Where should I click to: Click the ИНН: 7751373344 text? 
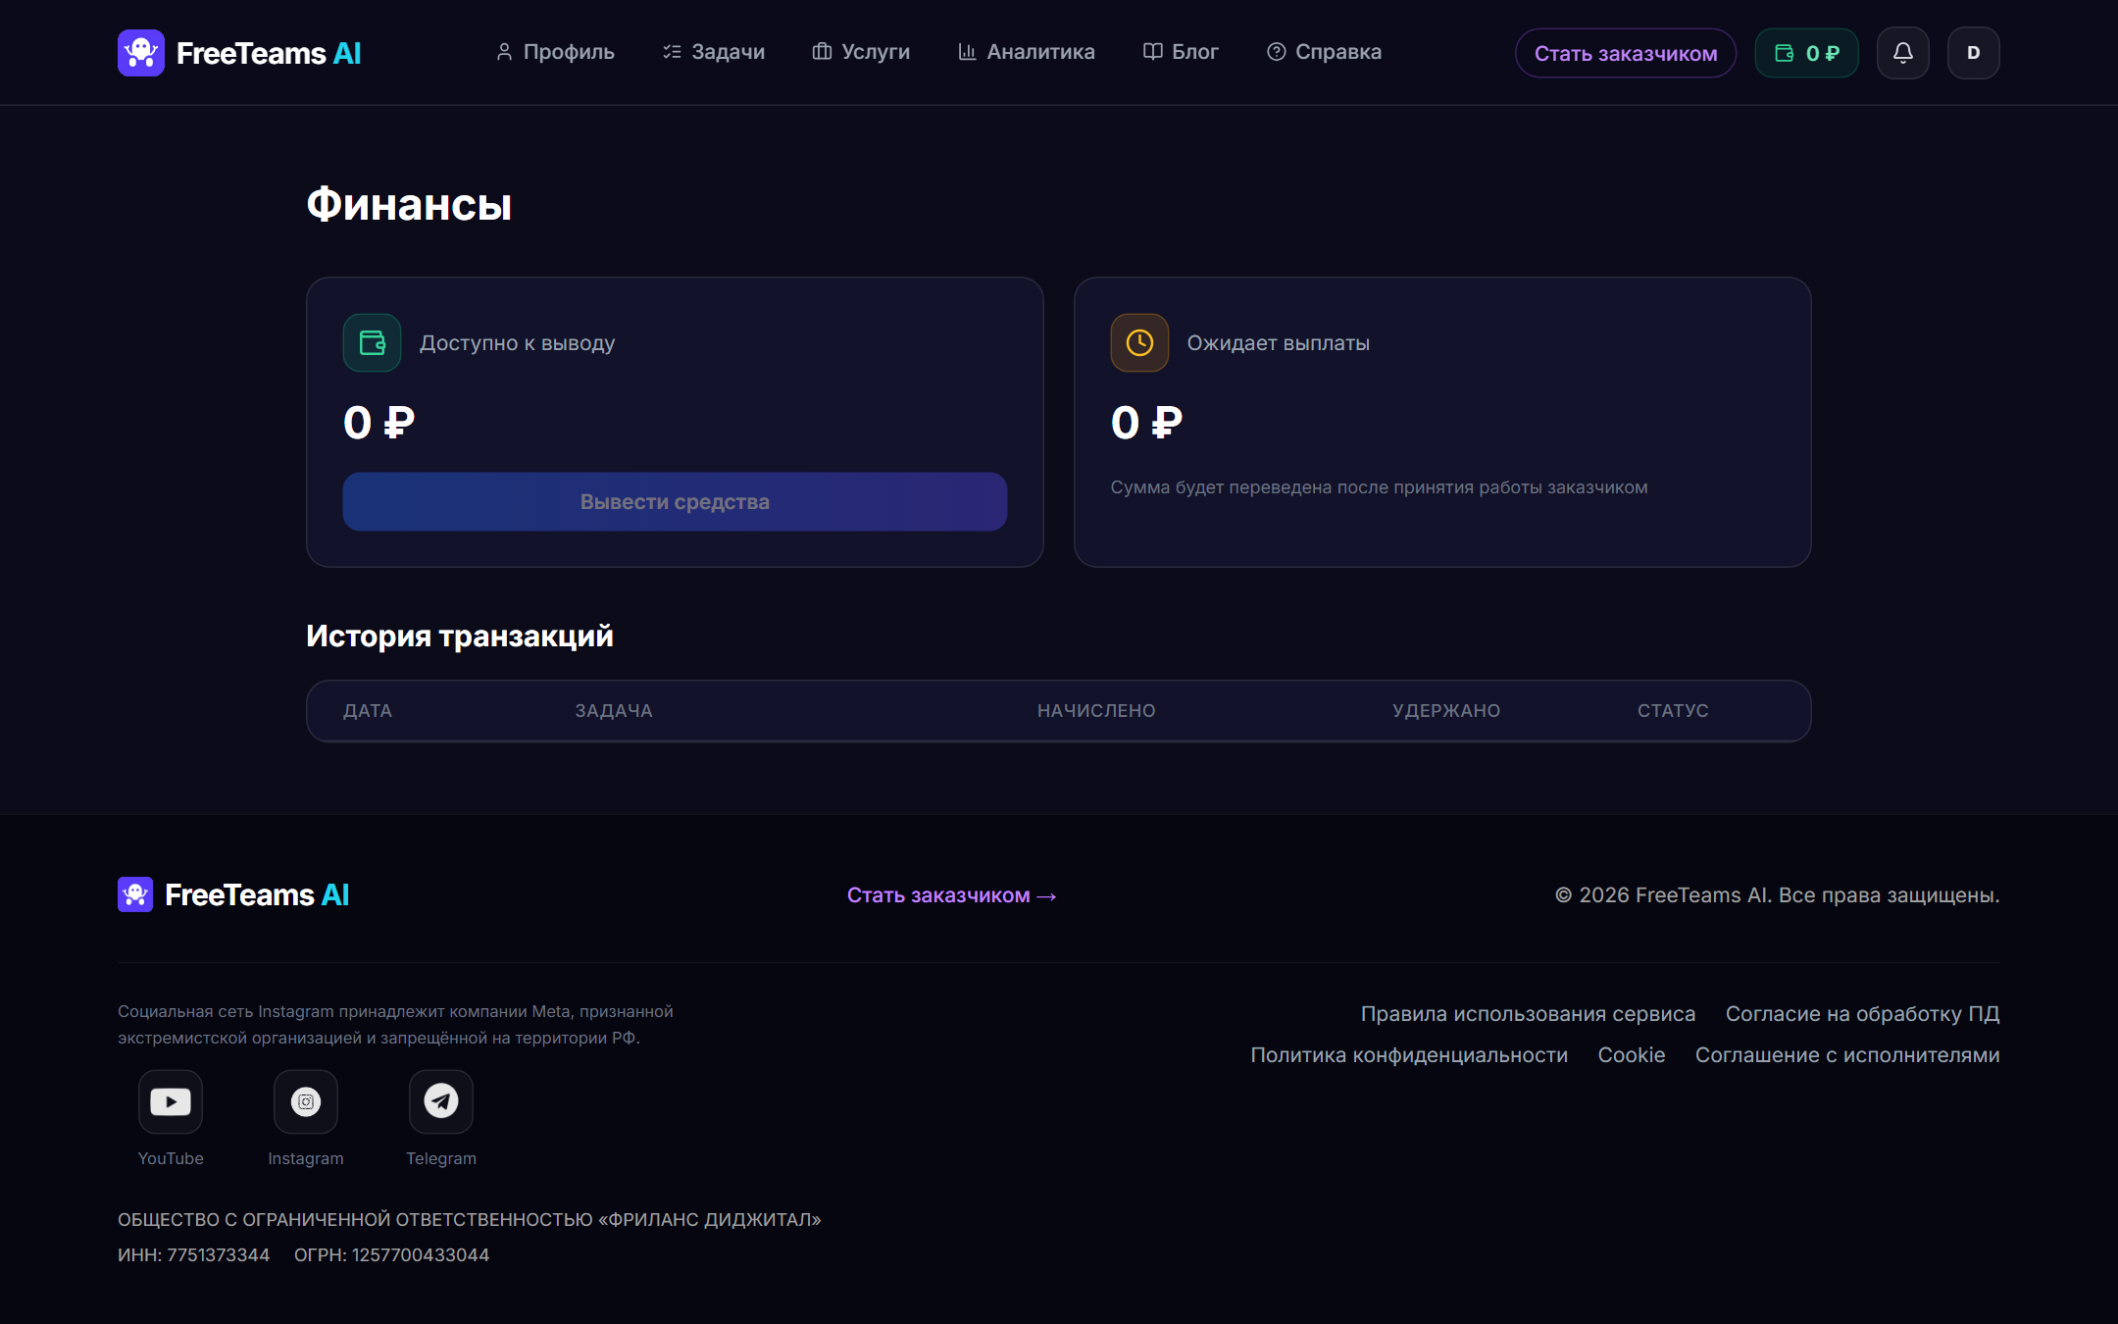coord(193,1255)
